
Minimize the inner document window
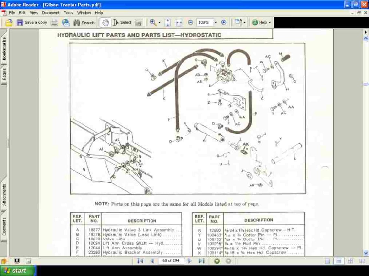[x=352, y=13]
